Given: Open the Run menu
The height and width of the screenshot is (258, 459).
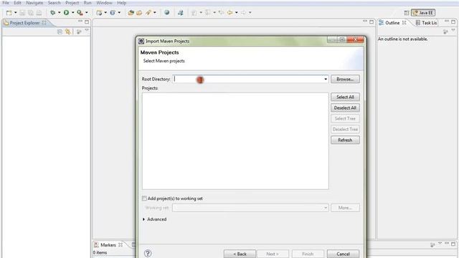Looking at the screenshot, I should (x=87, y=3).
